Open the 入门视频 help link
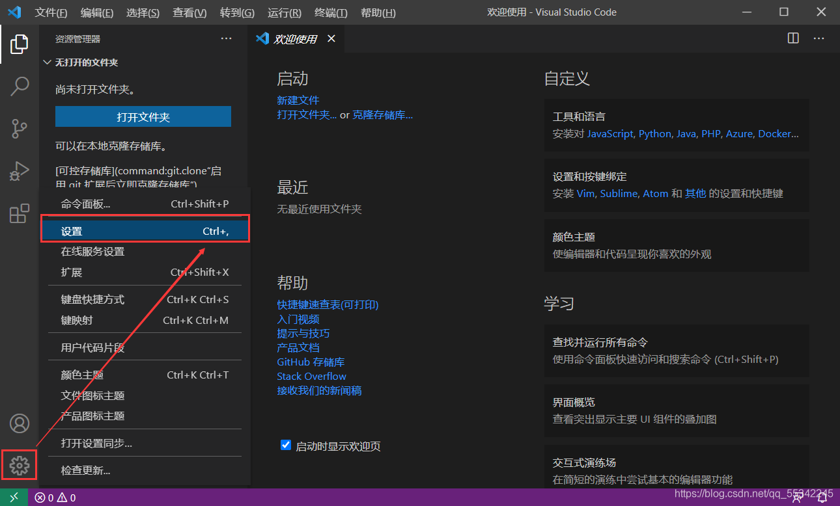This screenshot has height=506, width=840. click(298, 319)
